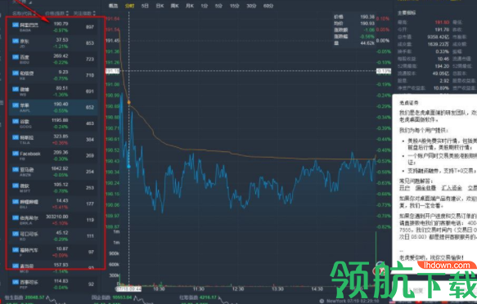Sort watchlist by 价格涨跌 column
Image resolution: width=477 pixels, height=304 pixels.
[57, 13]
